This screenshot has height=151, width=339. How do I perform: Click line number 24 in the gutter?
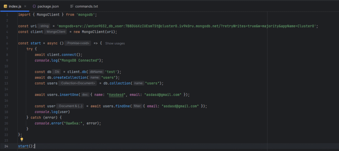(x=6, y=146)
